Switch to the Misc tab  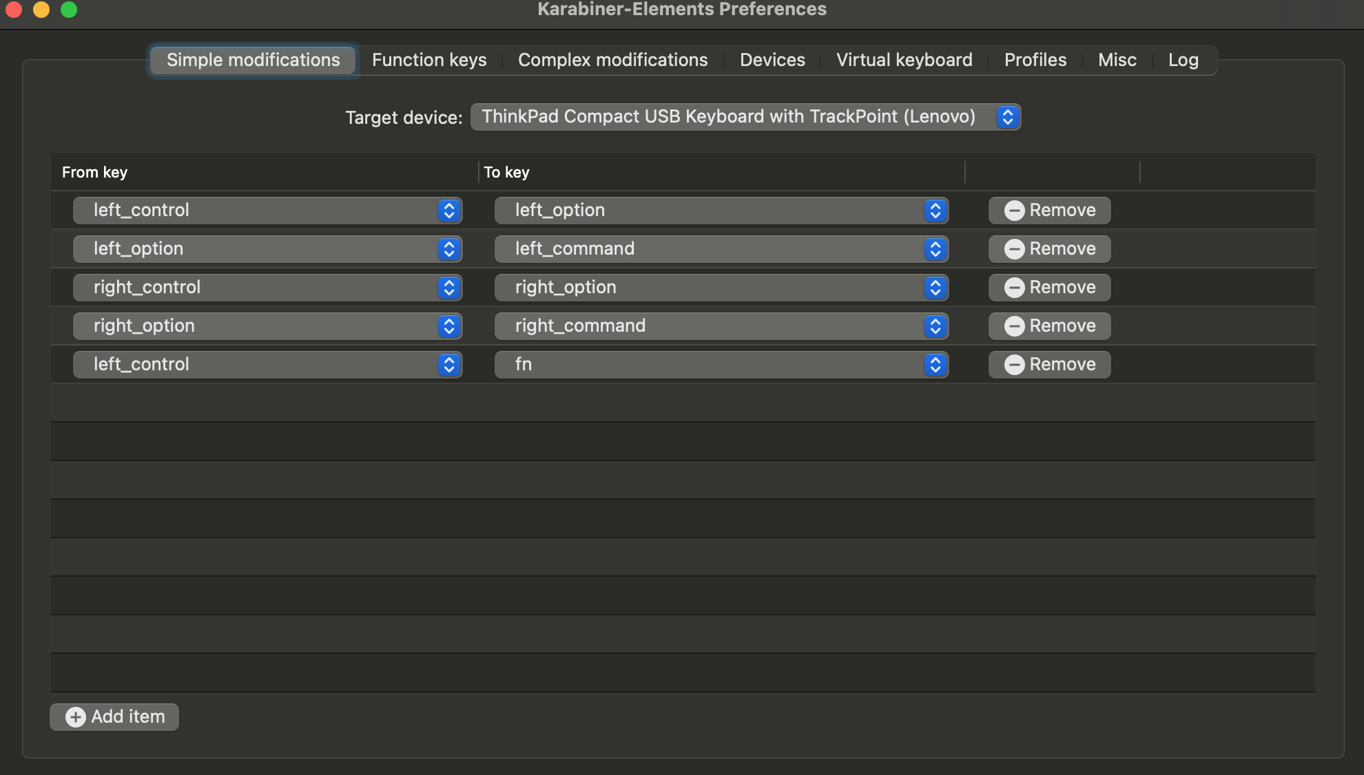1117,61
